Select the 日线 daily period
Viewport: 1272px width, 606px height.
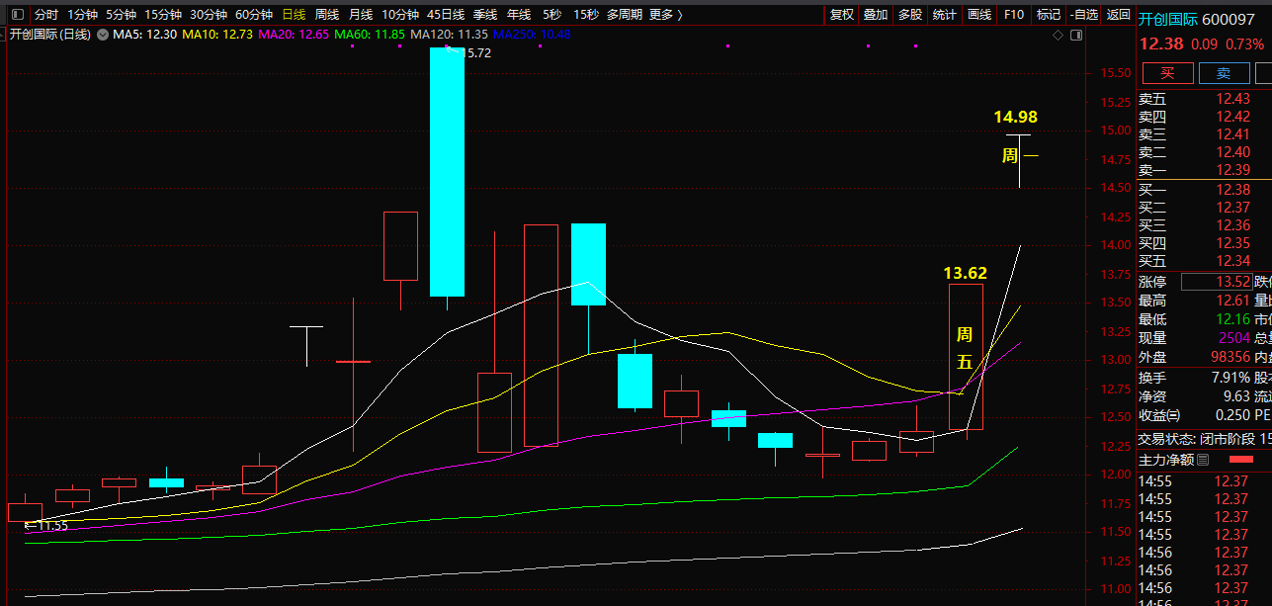[x=294, y=15]
